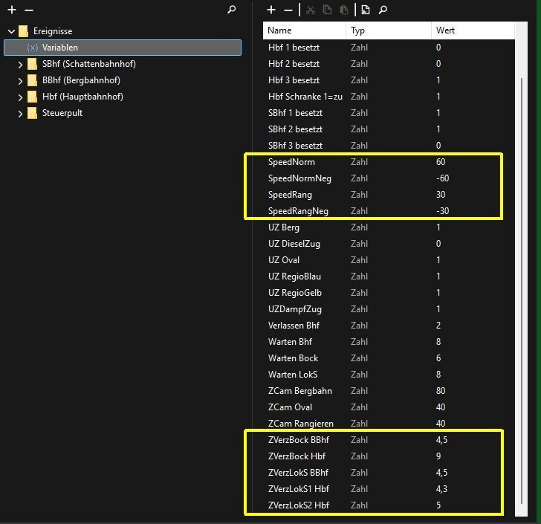This screenshot has width=541, height=524.
Task: Click the 9 value of ZVerzBock Hbf
Action: [438, 456]
